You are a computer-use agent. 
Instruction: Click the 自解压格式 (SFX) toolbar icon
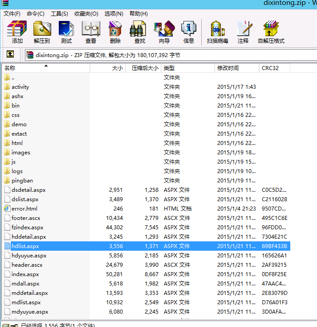pos(271,29)
